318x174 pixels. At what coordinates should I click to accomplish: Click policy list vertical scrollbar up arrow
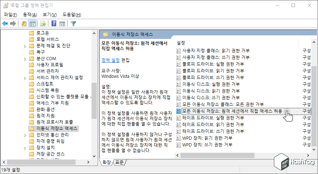[x=314, y=42]
